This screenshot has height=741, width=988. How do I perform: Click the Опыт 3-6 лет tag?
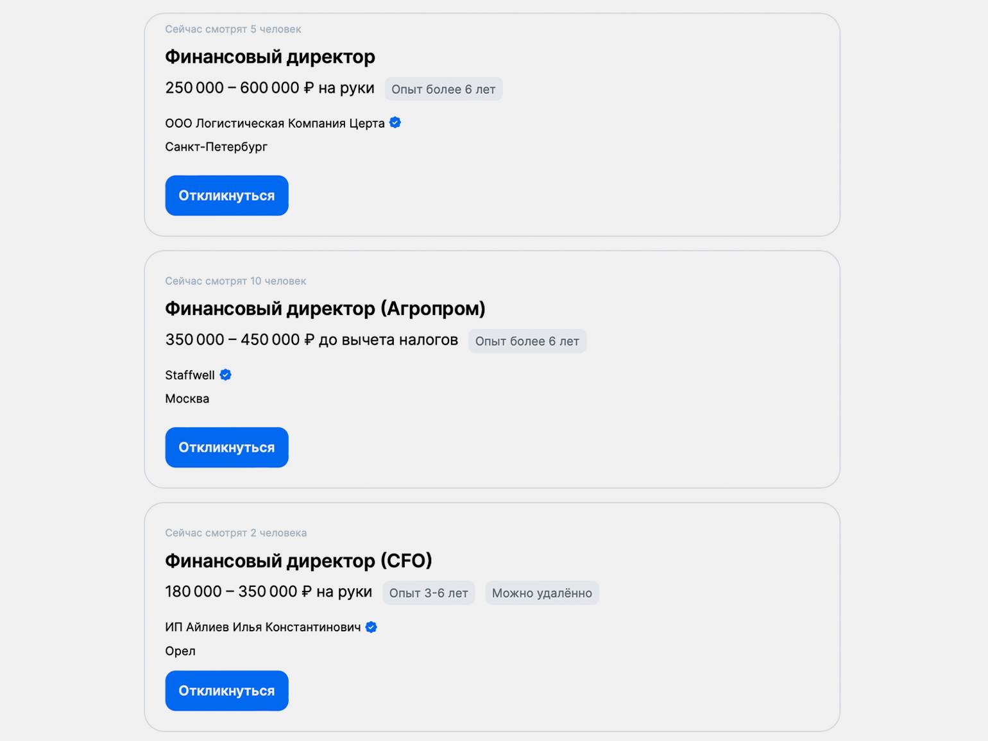tap(429, 593)
